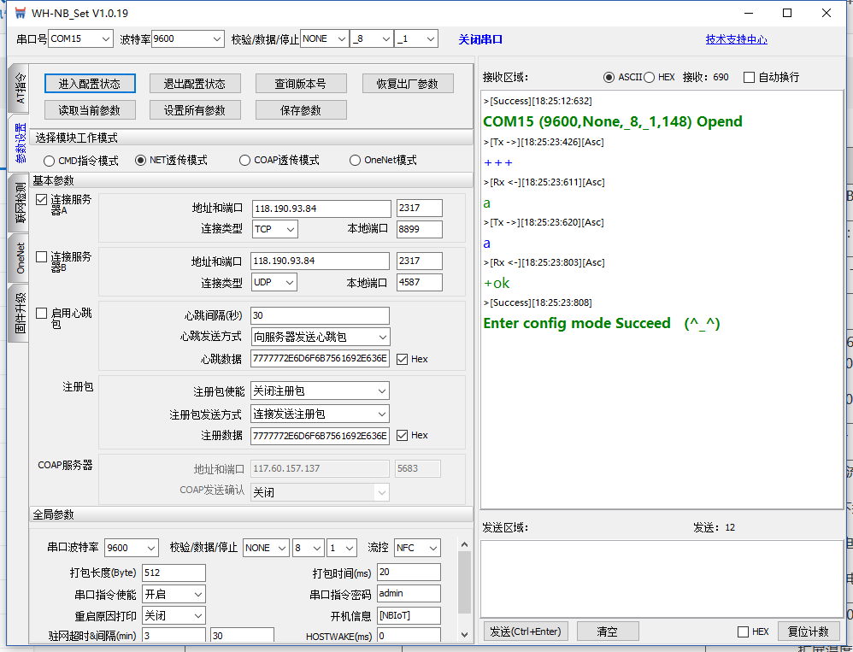
Task: Switch to the 联网检测 side tab
Action: pyautogui.click(x=19, y=203)
